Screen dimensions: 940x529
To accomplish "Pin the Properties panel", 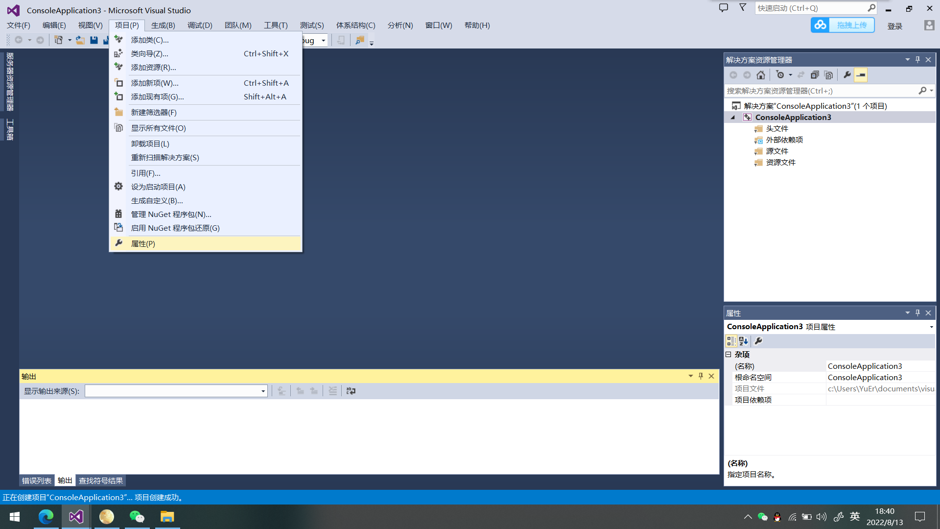I will [918, 313].
